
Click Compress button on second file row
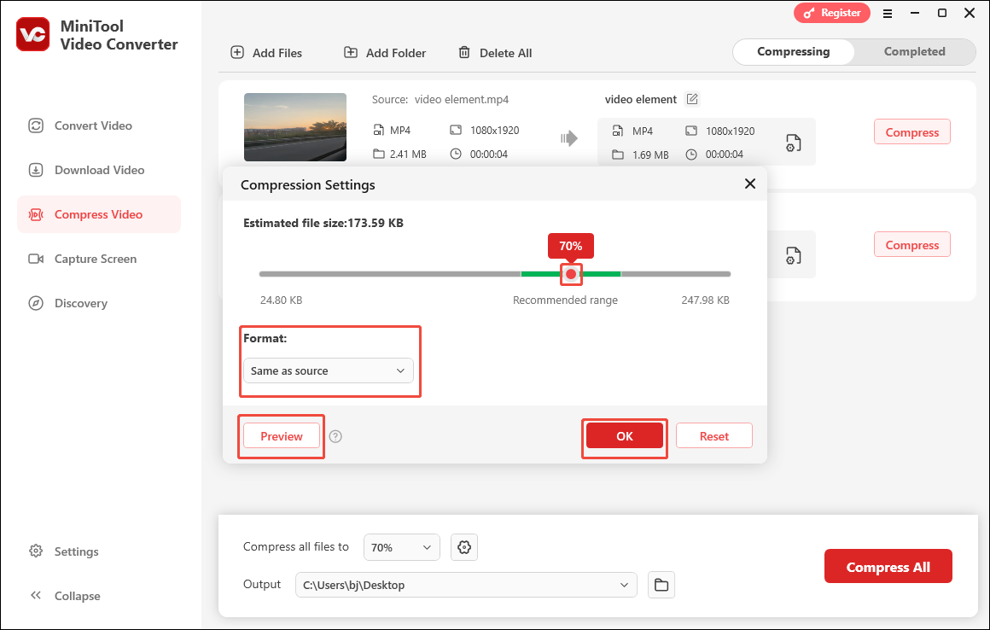911,245
